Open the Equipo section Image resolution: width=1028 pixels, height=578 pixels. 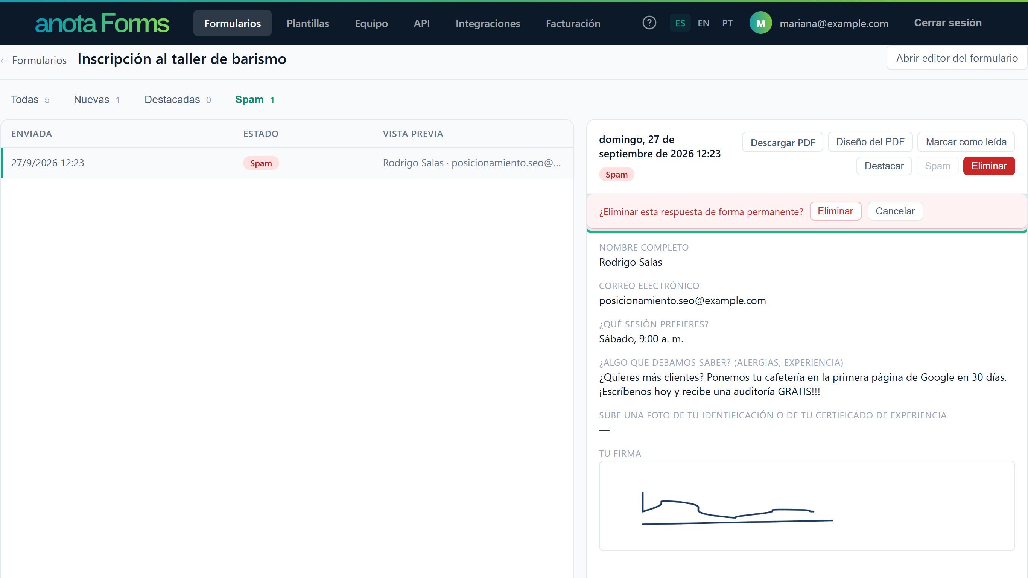371,23
